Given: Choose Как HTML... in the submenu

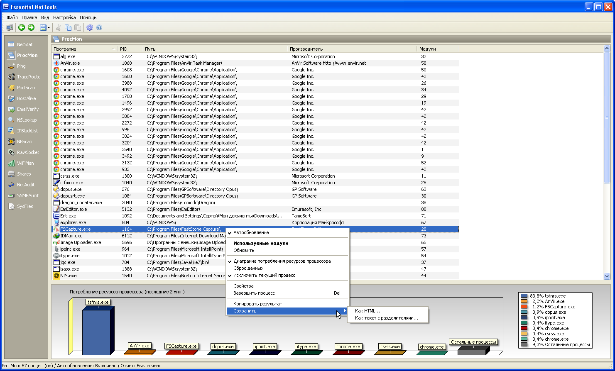Looking at the screenshot, I should click(x=388, y=311).
